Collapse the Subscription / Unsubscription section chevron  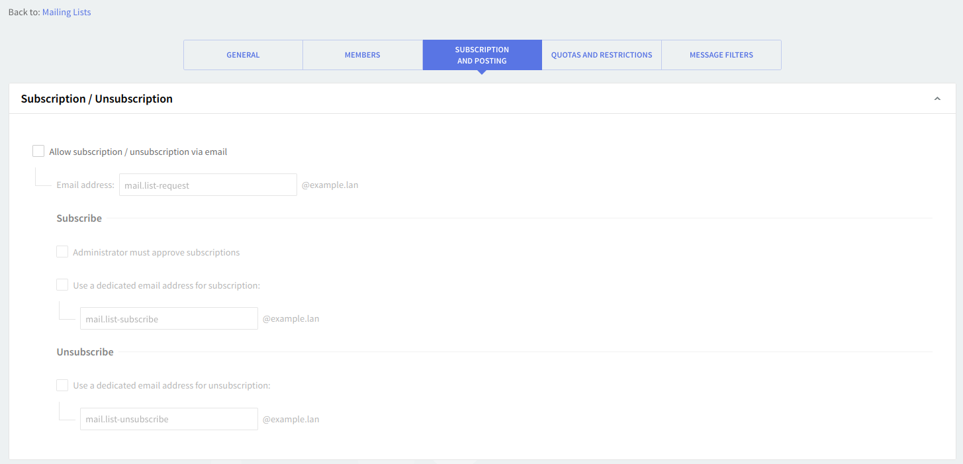coord(937,99)
